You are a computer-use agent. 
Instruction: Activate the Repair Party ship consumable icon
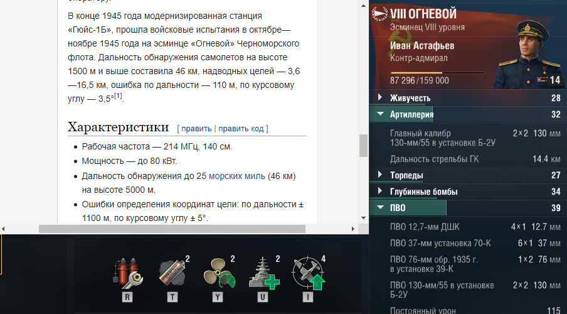(263, 274)
